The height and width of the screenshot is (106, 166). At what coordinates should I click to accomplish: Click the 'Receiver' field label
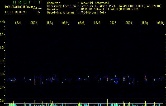(54, 9)
